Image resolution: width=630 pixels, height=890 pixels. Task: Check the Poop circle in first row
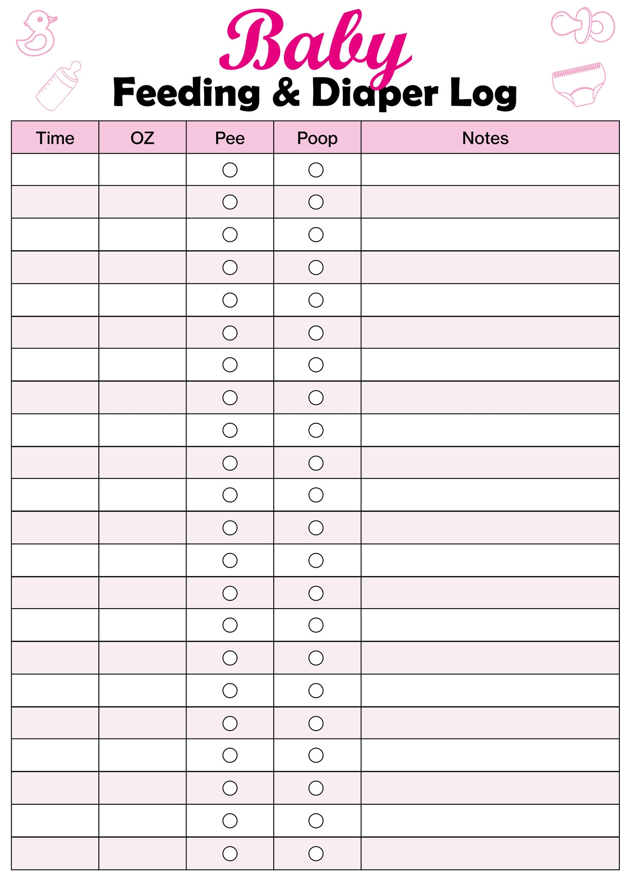pos(316,170)
